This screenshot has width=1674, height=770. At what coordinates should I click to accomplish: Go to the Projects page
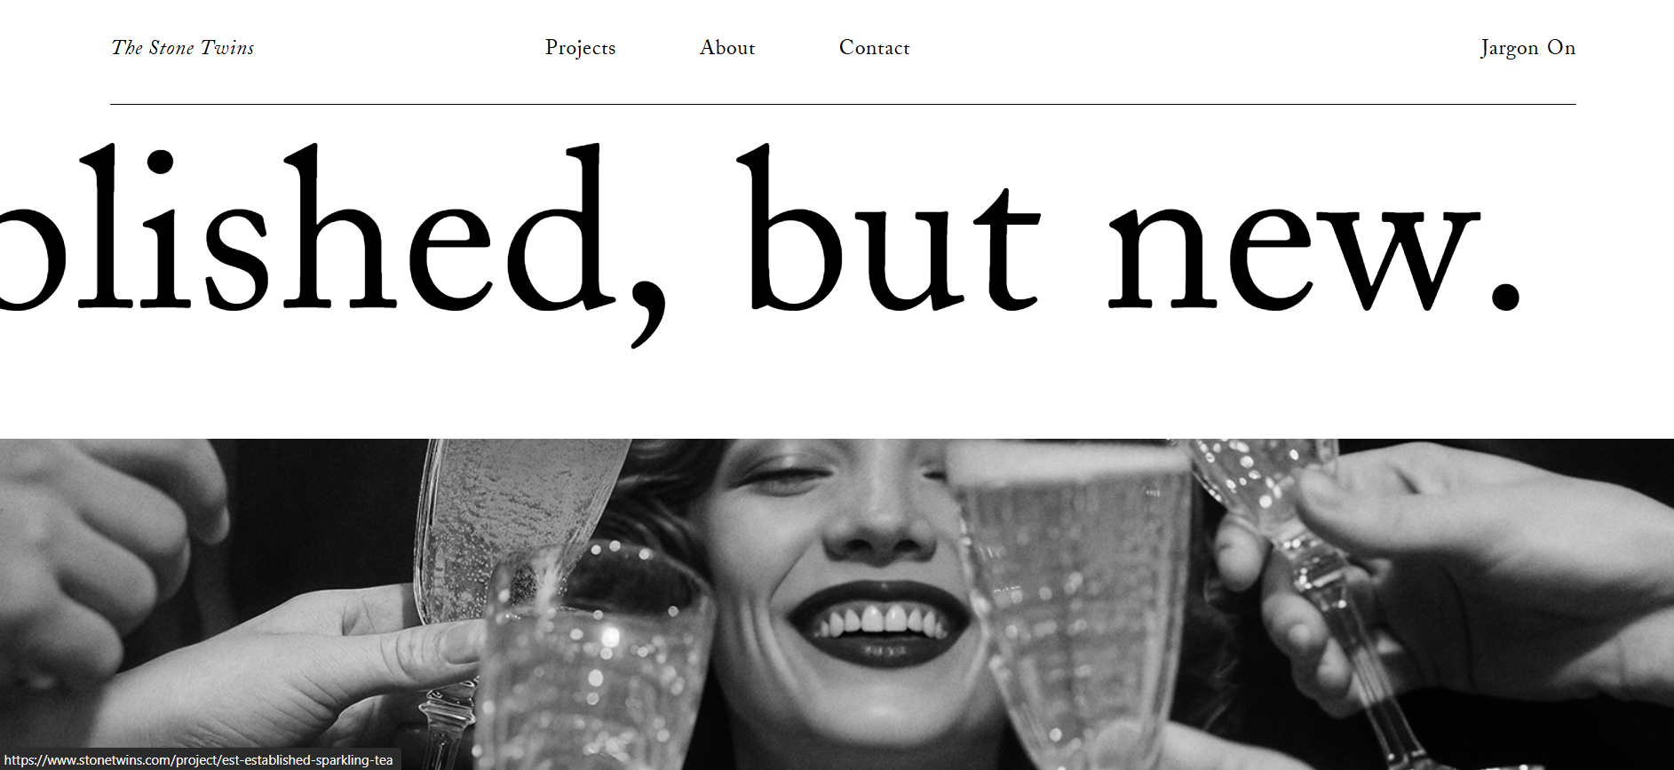[580, 48]
